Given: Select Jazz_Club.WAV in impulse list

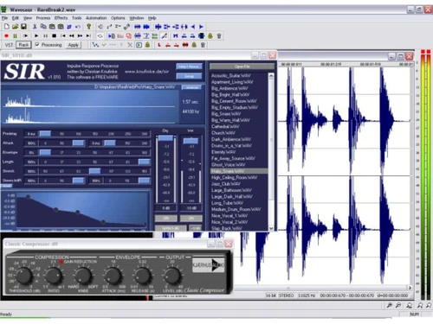Looking at the screenshot, I should click(226, 184).
